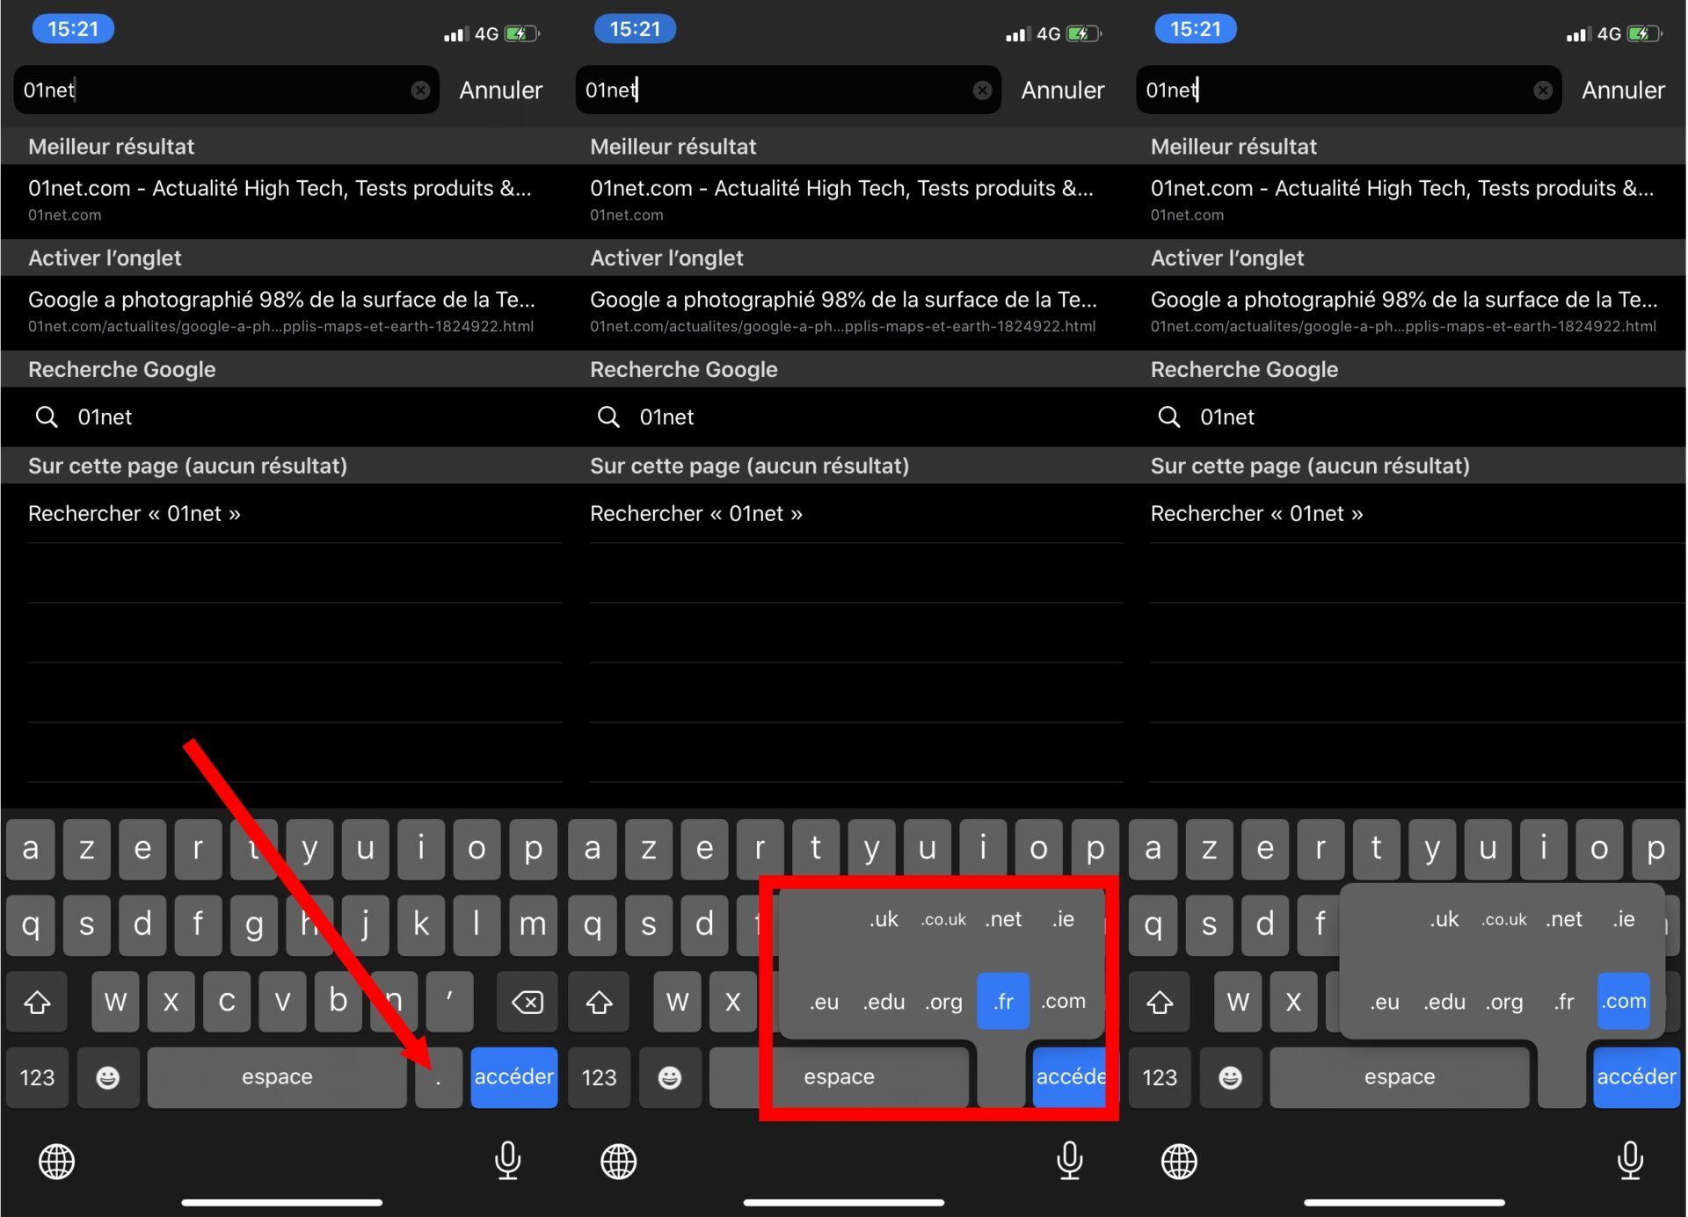
Task: Choose .fr suffix in right popup
Action: (x=1564, y=1001)
